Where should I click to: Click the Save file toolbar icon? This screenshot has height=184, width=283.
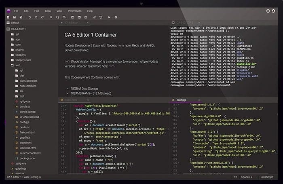tap(15, 17)
